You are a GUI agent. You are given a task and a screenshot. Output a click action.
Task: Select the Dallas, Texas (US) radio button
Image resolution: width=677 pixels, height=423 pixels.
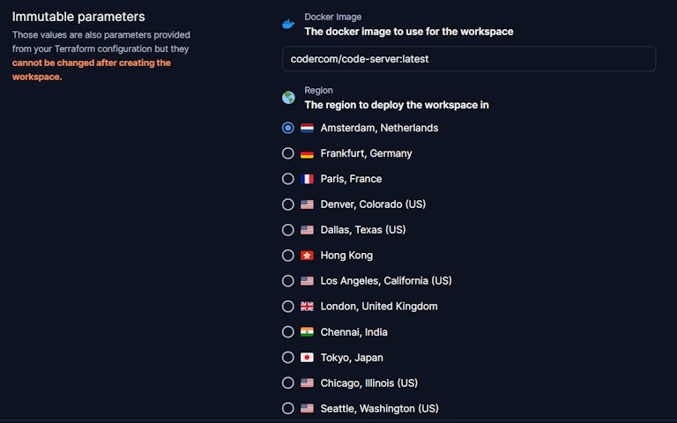pyautogui.click(x=288, y=230)
